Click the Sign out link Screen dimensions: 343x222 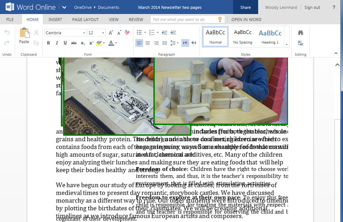coord(312,7)
